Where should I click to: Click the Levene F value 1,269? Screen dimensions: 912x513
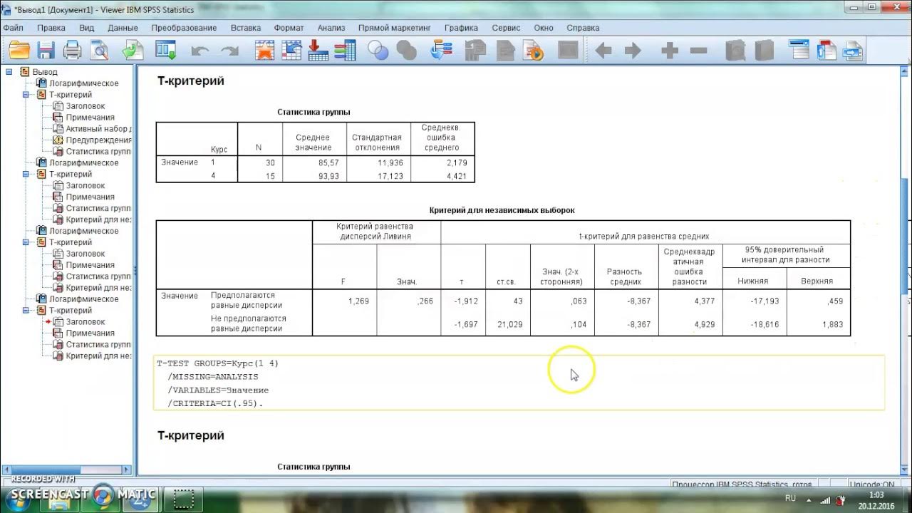tap(358, 301)
